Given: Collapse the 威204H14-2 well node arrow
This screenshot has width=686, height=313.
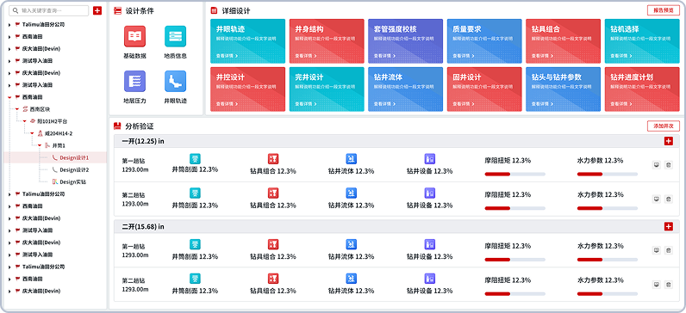Looking at the screenshot, I should (33, 133).
